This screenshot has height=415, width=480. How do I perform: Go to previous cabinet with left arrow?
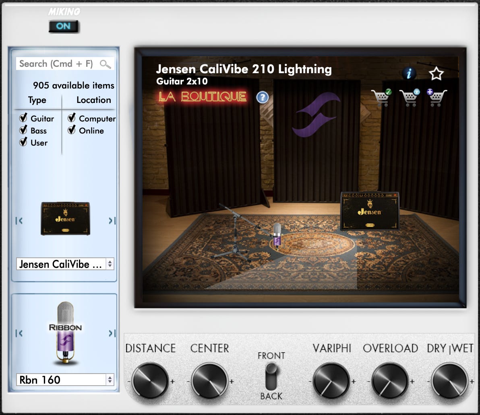click(19, 221)
